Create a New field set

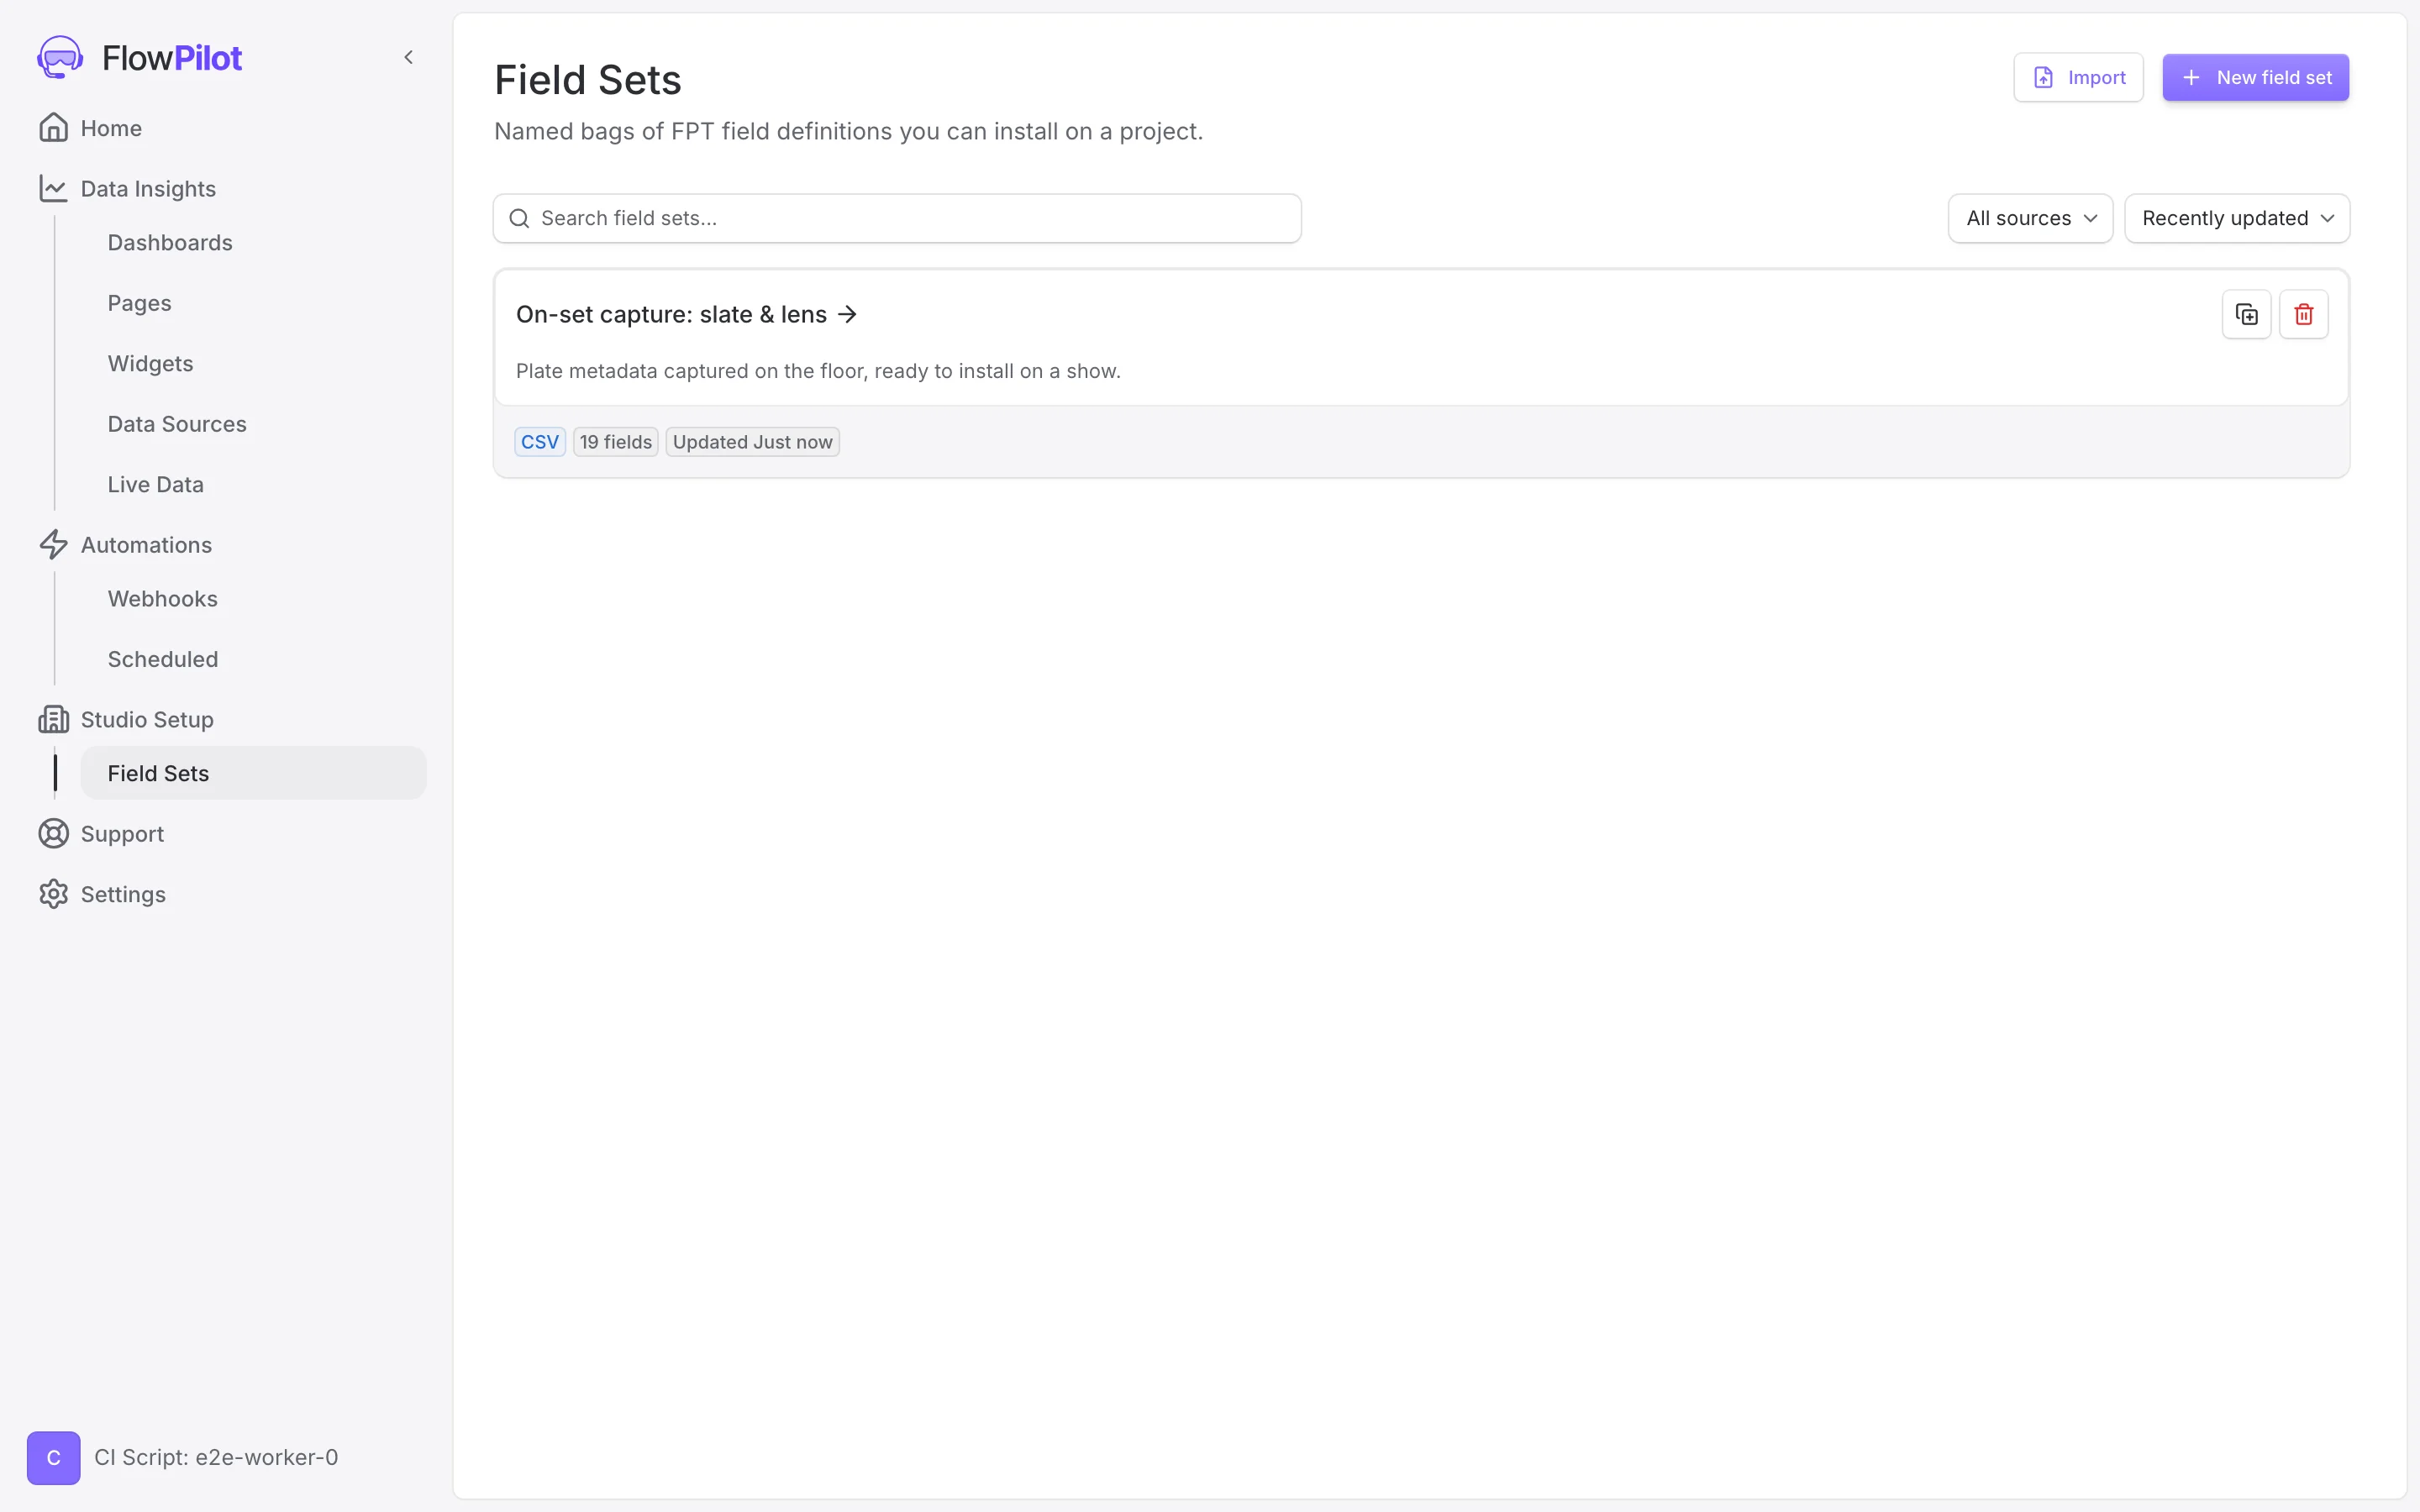pyautogui.click(x=2255, y=78)
